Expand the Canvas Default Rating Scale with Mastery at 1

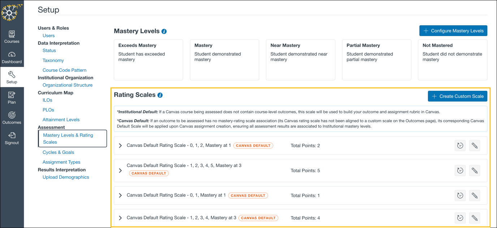(x=120, y=146)
